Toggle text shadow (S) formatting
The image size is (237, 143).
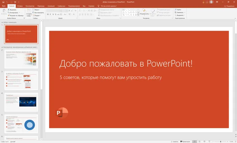pos(56,14)
